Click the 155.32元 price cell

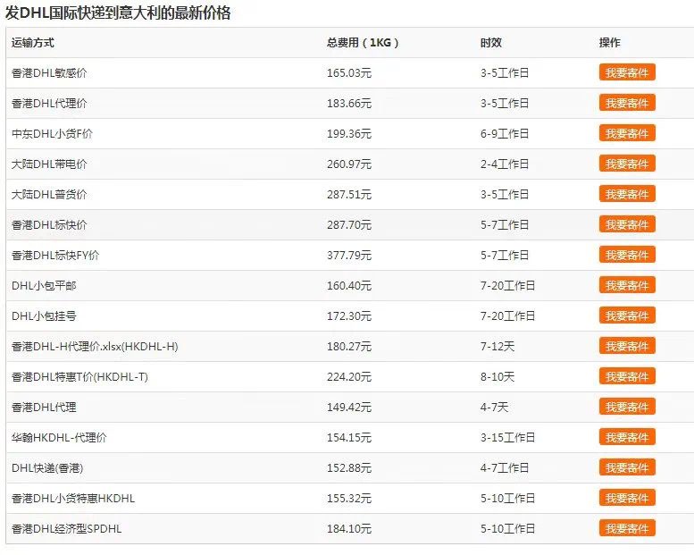349,499
